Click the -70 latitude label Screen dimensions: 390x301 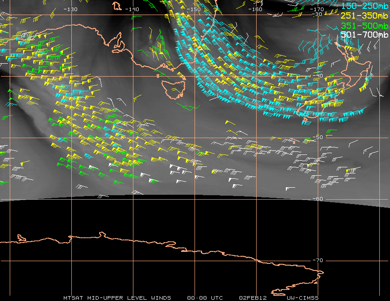[x=317, y=261]
